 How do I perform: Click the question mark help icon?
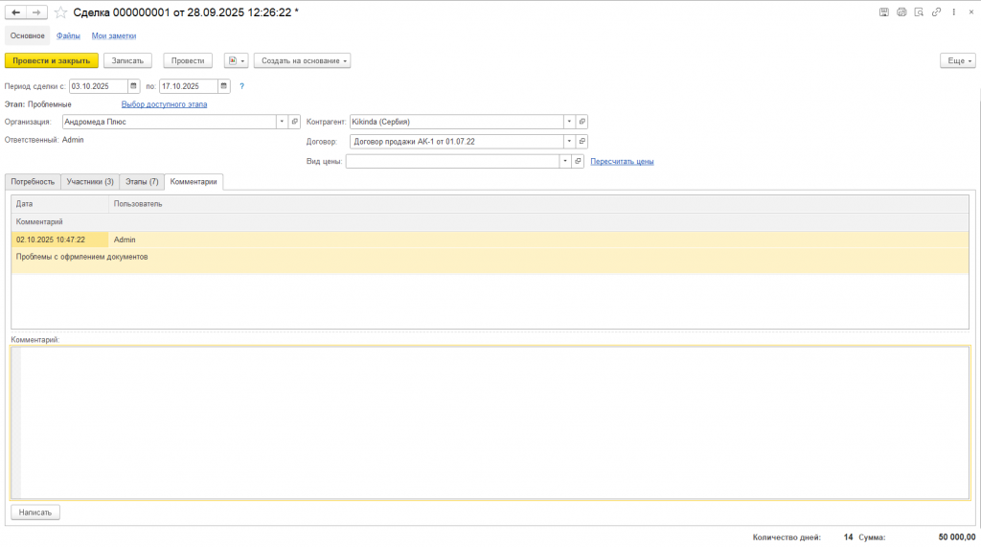[x=241, y=86]
